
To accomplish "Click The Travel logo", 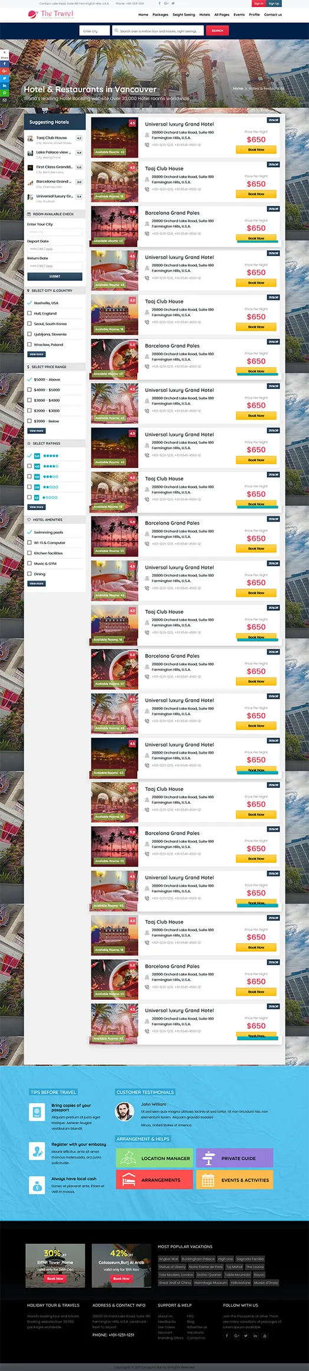I will coord(51,14).
